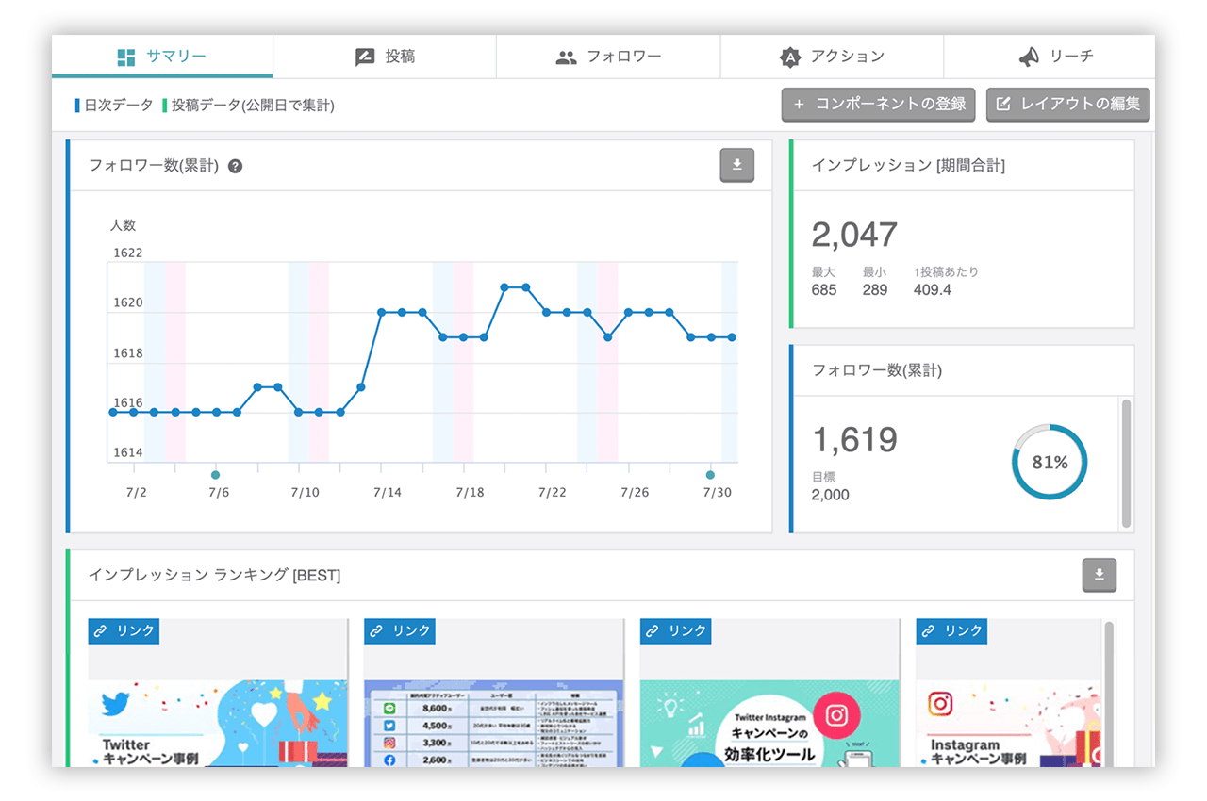The height and width of the screenshot is (801, 1207).
Task: Click the リンク badge on the Instagram キャンペーン事例 post
Action: [x=951, y=631]
